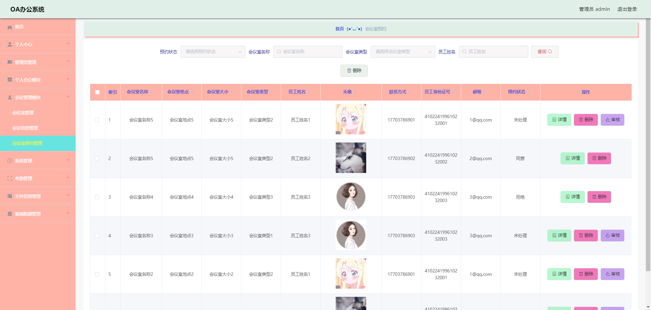
Task: Click 审核 button on row 1
Action: tap(612, 119)
